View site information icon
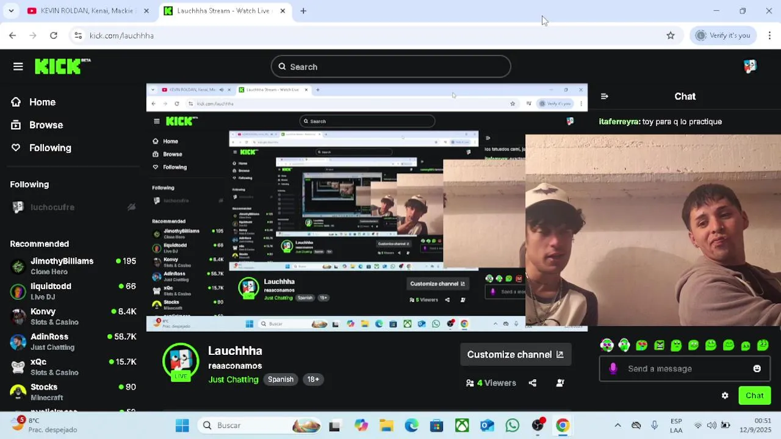The width and height of the screenshot is (781, 439). [x=78, y=35]
